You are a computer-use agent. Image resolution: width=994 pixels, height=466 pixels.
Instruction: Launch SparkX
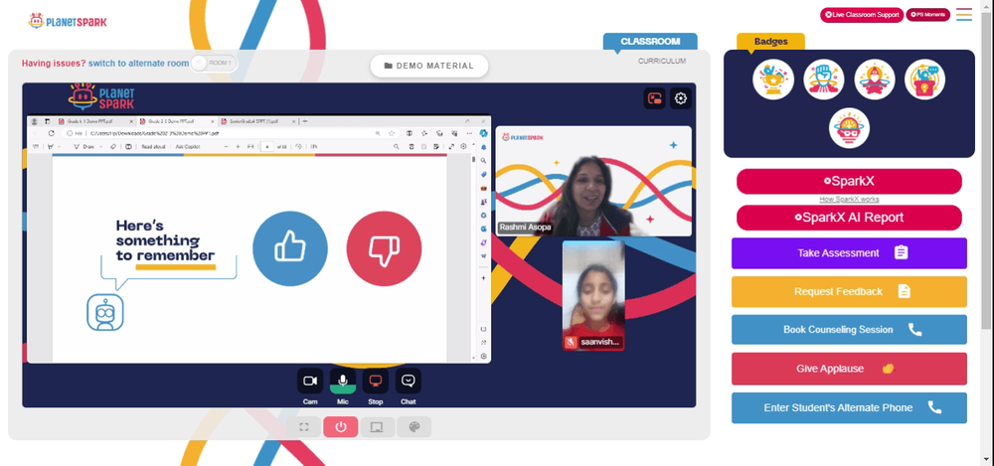click(x=849, y=181)
